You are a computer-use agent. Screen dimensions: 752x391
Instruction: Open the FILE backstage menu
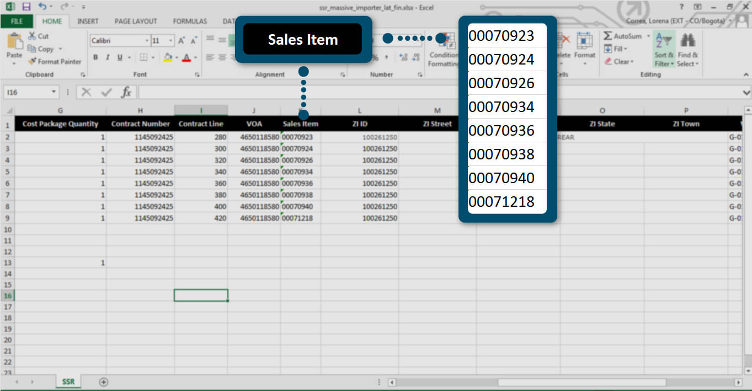pyautogui.click(x=17, y=22)
